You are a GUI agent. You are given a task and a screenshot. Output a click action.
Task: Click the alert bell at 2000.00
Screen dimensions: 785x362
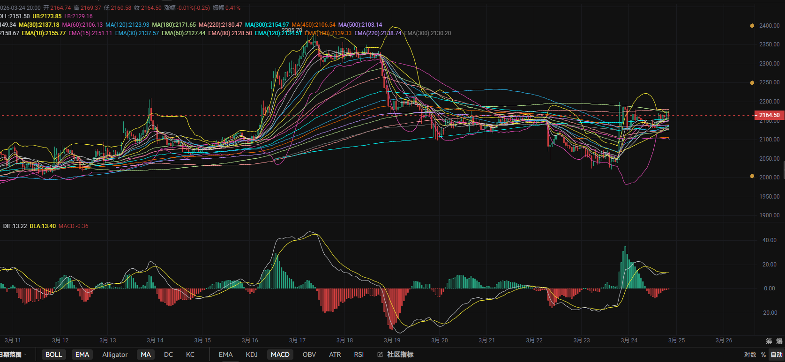[x=752, y=177]
